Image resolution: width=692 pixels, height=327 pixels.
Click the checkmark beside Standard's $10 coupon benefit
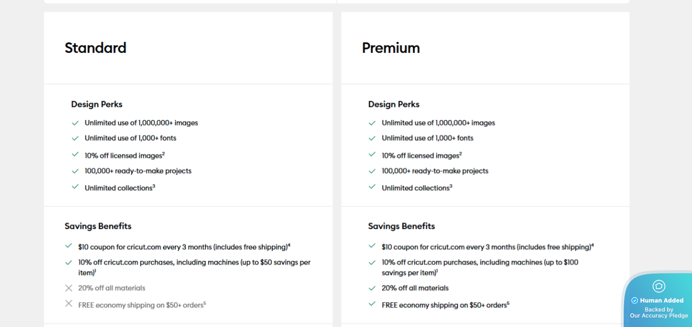click(x=69, y=246)
